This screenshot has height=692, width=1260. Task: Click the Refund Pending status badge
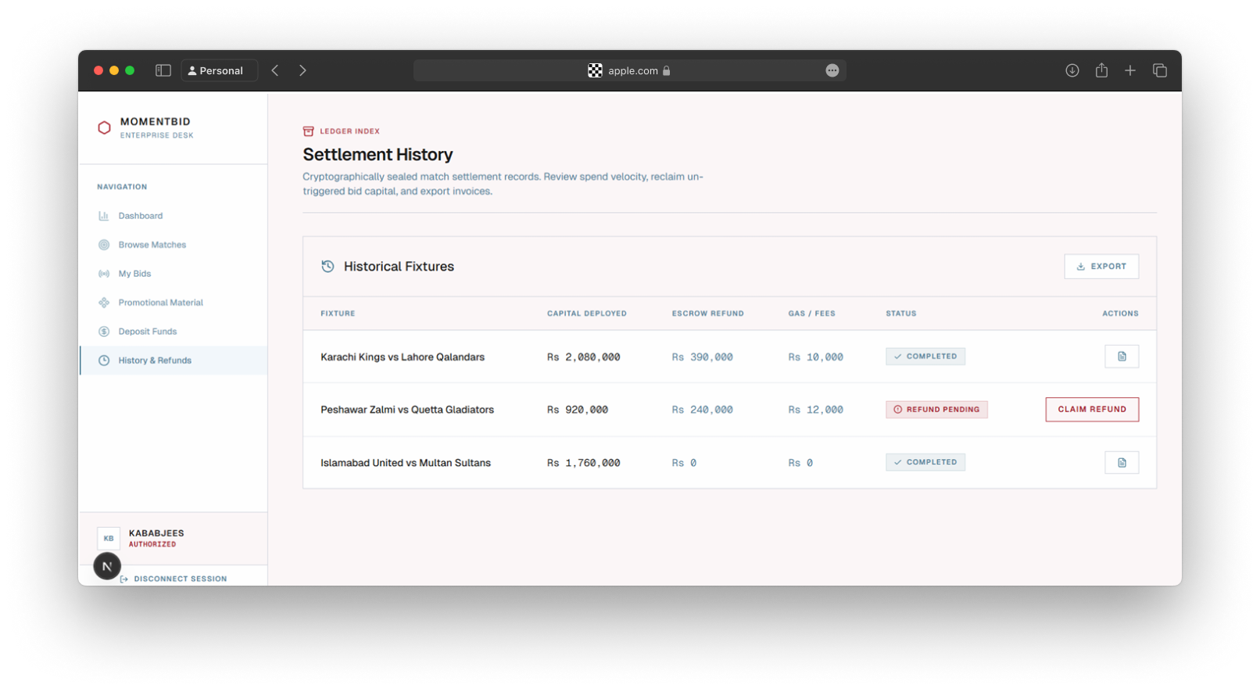point(936,410)
